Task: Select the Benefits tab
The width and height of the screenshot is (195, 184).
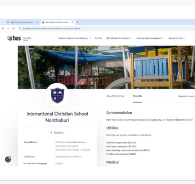Action: click(x=138, y=96)
